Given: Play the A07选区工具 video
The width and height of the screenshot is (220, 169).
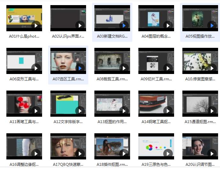Looking at the screenshot, I should pyautogui.click(x=80, y=68).
